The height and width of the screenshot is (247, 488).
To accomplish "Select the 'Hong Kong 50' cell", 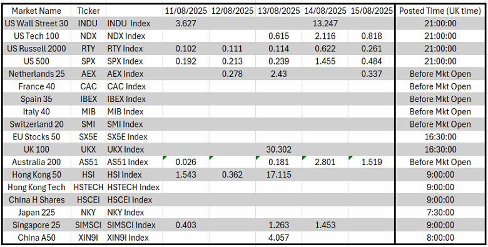I will pyautogui.click(x=36, y=174).
